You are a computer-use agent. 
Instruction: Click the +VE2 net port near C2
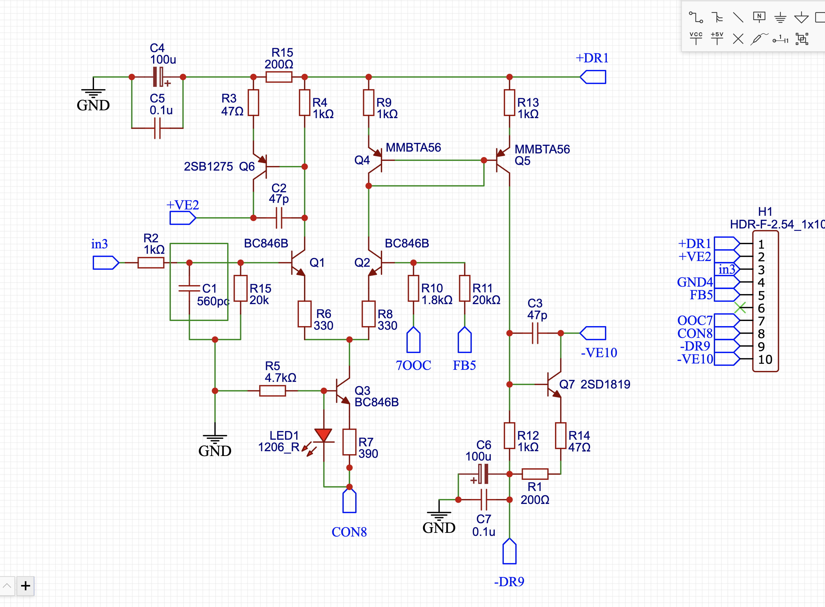(183, 218)
